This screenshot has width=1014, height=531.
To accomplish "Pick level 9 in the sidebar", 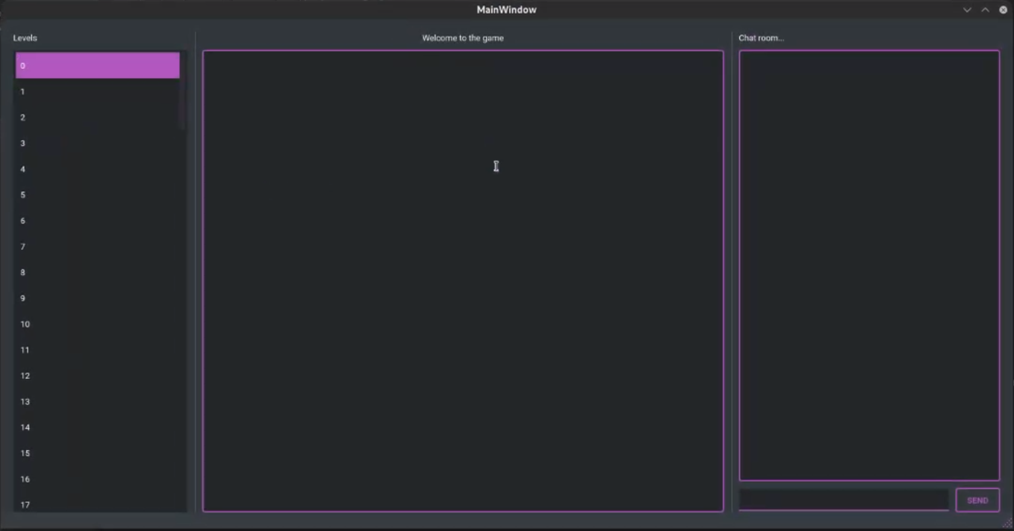I will point(98,298).
